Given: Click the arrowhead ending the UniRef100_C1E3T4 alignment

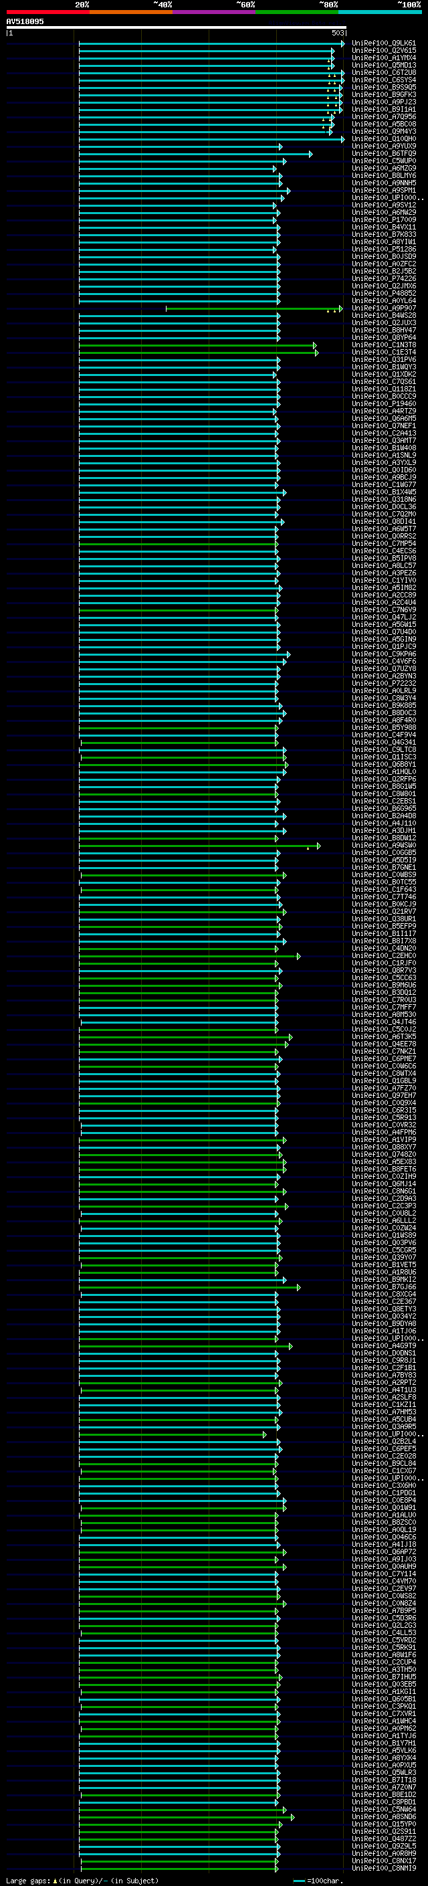Looking at the screenshot, I should click(316, 353).
